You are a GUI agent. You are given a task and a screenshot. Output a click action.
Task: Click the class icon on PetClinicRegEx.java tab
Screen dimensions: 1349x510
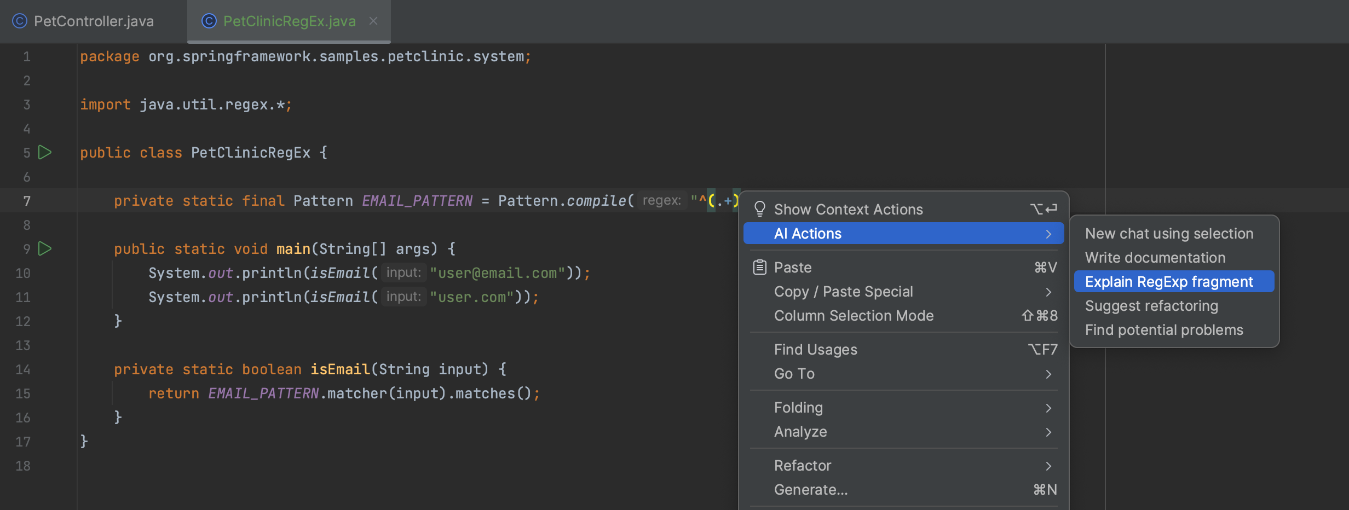pos(208,21)
